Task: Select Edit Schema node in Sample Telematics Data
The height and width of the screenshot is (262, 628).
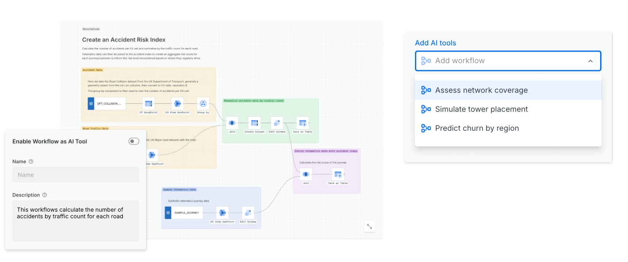Action: (x=248, y=213)
